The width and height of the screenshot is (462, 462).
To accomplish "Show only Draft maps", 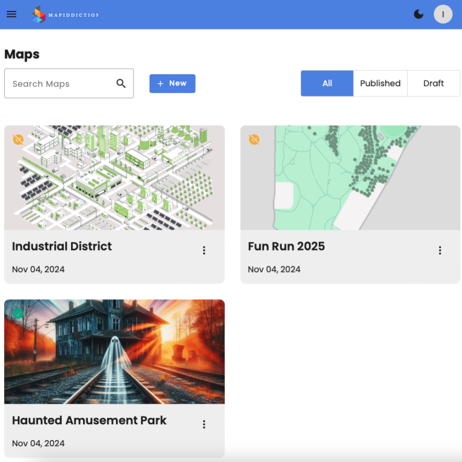I will click(x=433, y=83).
